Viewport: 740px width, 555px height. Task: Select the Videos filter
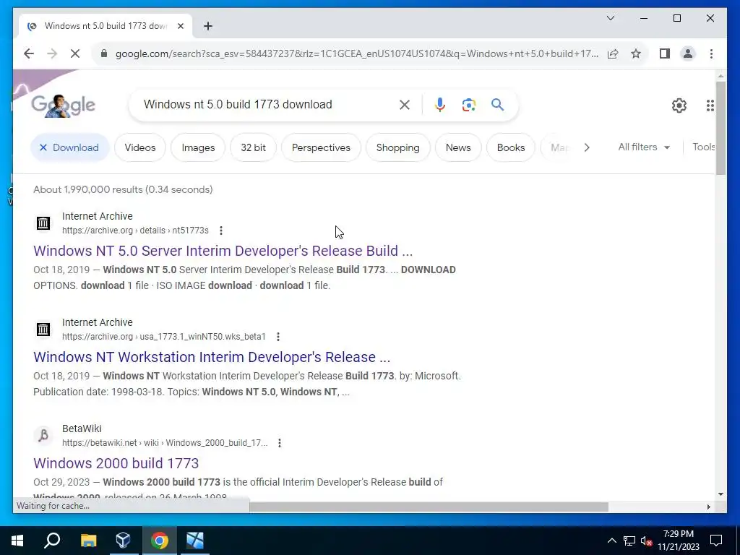coord(140,147)
